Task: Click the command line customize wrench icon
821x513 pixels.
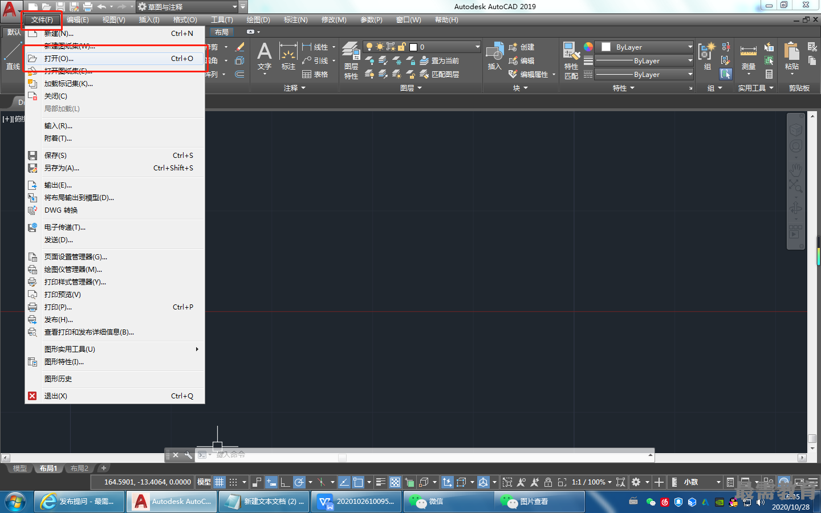Action: 188,455
